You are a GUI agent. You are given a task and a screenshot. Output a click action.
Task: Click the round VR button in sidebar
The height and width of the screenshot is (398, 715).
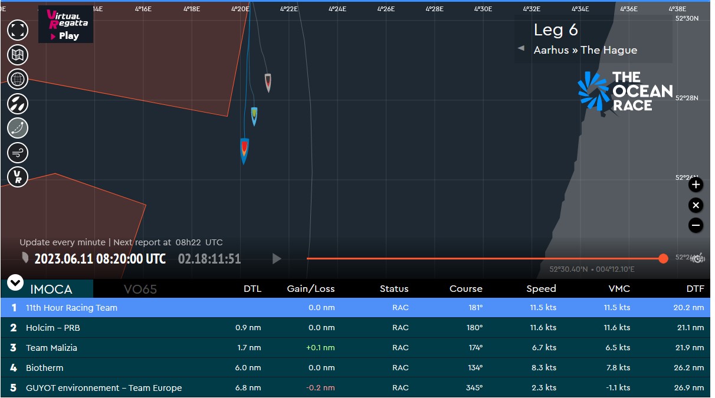[x=18, y=177]
